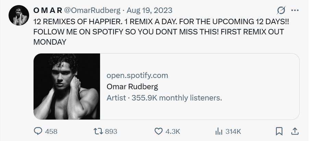Open the Omar Rudberg Spotify card title
The width and height of the screenshot is (310, 141).
[x=132, y=86]
